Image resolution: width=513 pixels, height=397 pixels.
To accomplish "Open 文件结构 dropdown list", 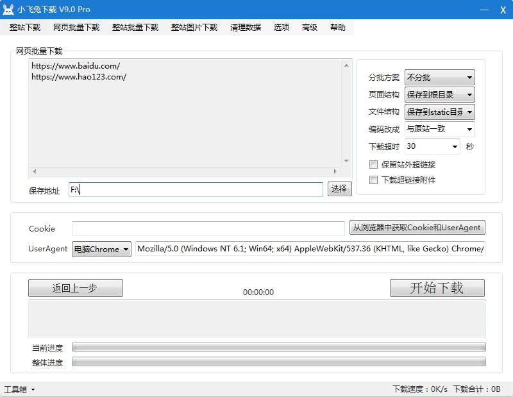I will tap(440, 112).
